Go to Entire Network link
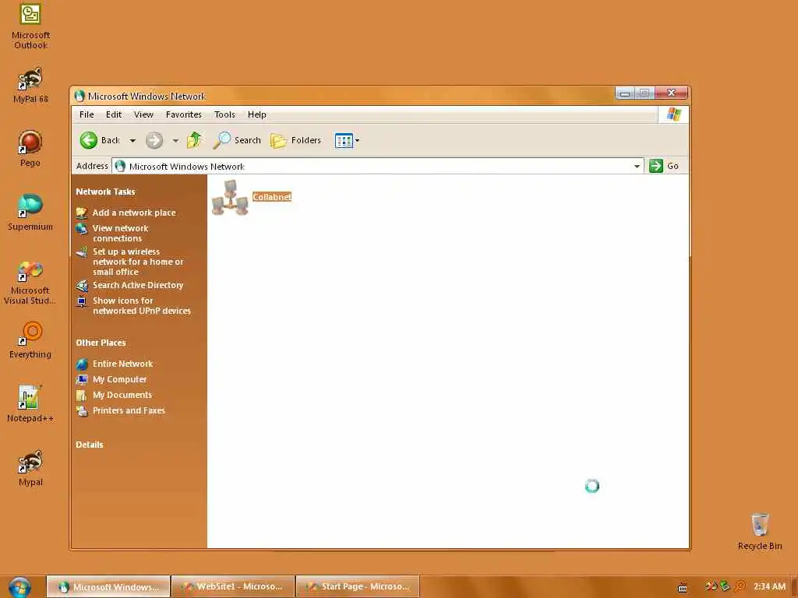798x598 pixels. coord(122,364)
